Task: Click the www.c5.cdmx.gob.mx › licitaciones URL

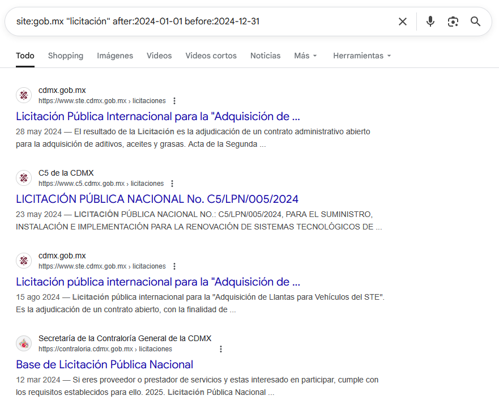Action: (101, 184)
